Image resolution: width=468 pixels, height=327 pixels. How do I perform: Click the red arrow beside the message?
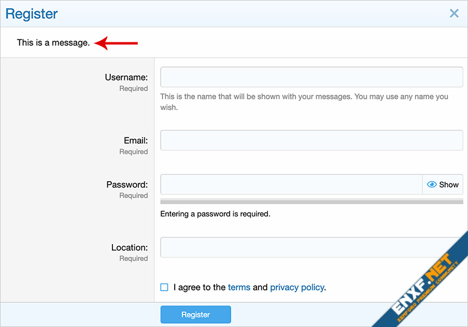[x=117, y=42]
